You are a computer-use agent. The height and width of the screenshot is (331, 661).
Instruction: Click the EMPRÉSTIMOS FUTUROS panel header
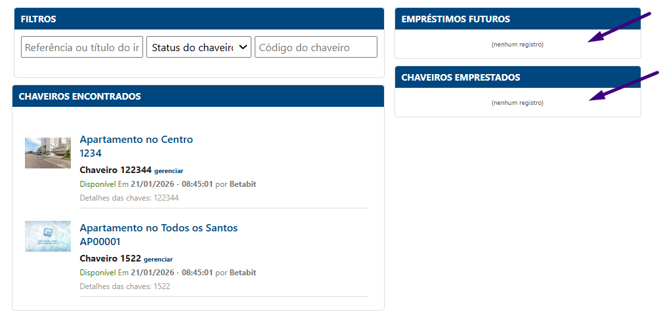(x=517, y=19)
